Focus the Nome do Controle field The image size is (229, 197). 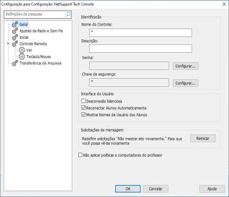click(x=140, y=33)
